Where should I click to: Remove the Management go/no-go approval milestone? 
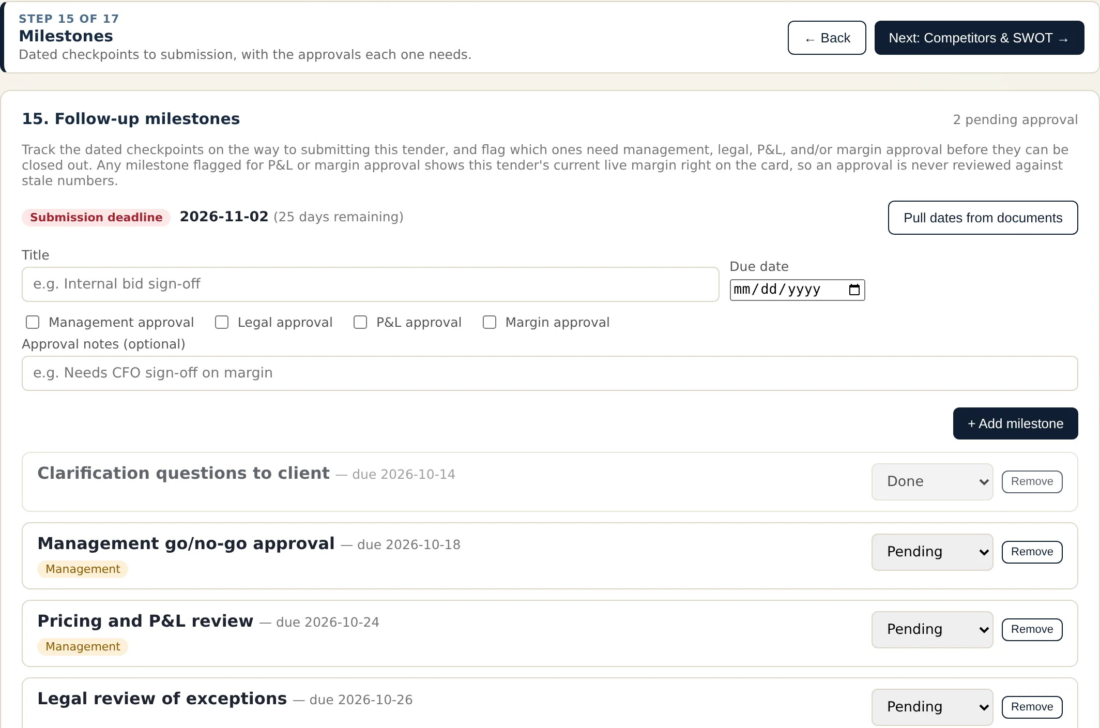(x=1032, y=552)
